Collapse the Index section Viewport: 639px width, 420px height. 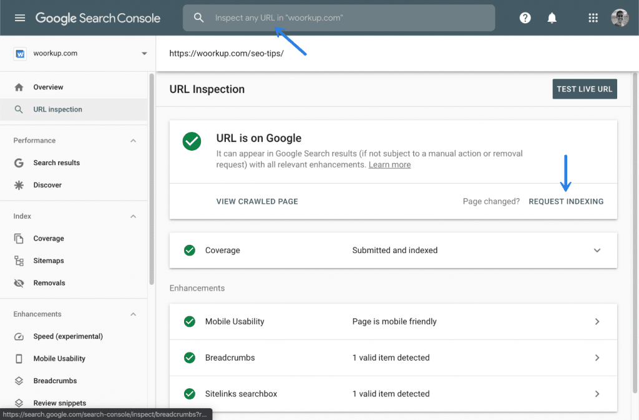coord(134,216)
